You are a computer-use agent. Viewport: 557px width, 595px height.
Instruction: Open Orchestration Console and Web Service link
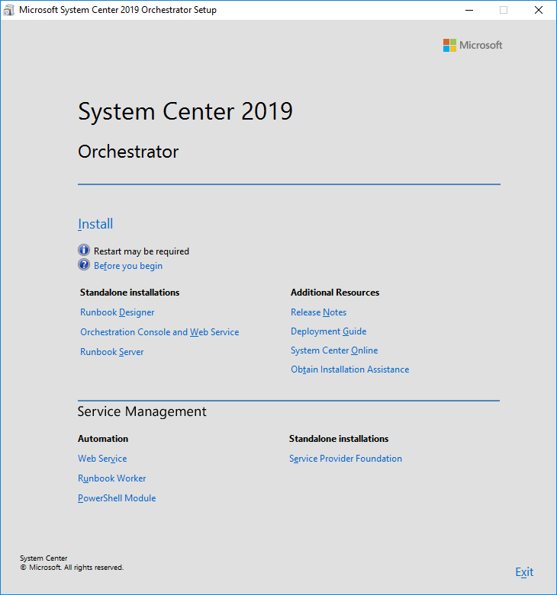(159, 332)
